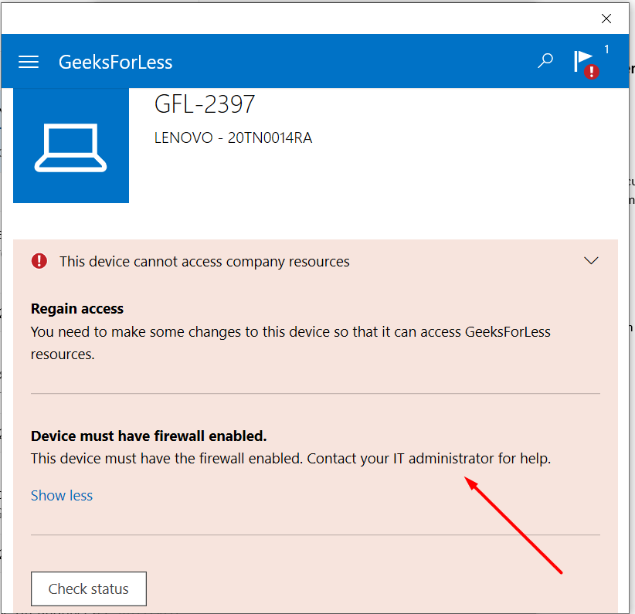Click the laptop device tile icon
This screenshot has width=635, height=614.
tap(71, 145)
